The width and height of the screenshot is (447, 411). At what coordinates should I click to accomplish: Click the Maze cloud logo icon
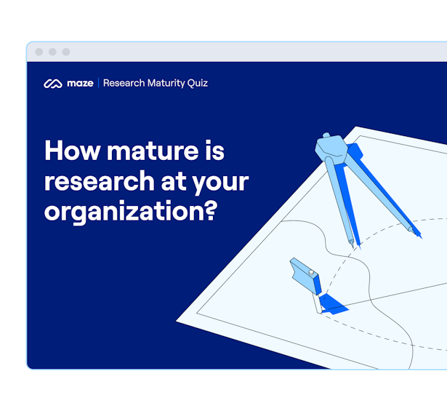coord(53,84)
